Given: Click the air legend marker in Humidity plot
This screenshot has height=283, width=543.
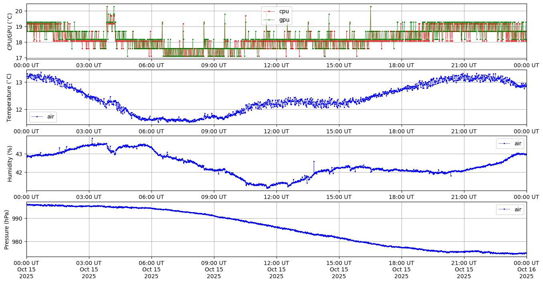Looking at the screenshot, I should (x=504, y=143).
